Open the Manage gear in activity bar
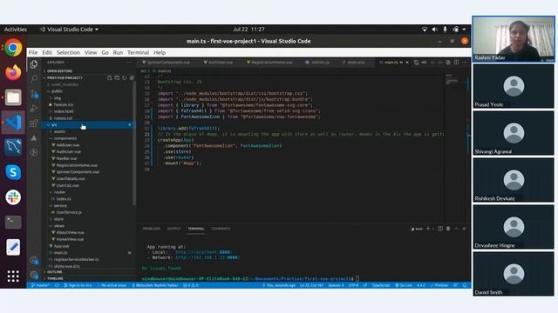Viewport: 558px width, 313px height. (x=34, y=275)
